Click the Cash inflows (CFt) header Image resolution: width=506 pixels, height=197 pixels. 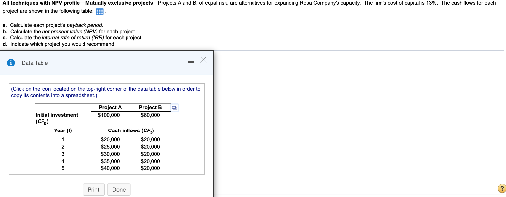point(131,131)
